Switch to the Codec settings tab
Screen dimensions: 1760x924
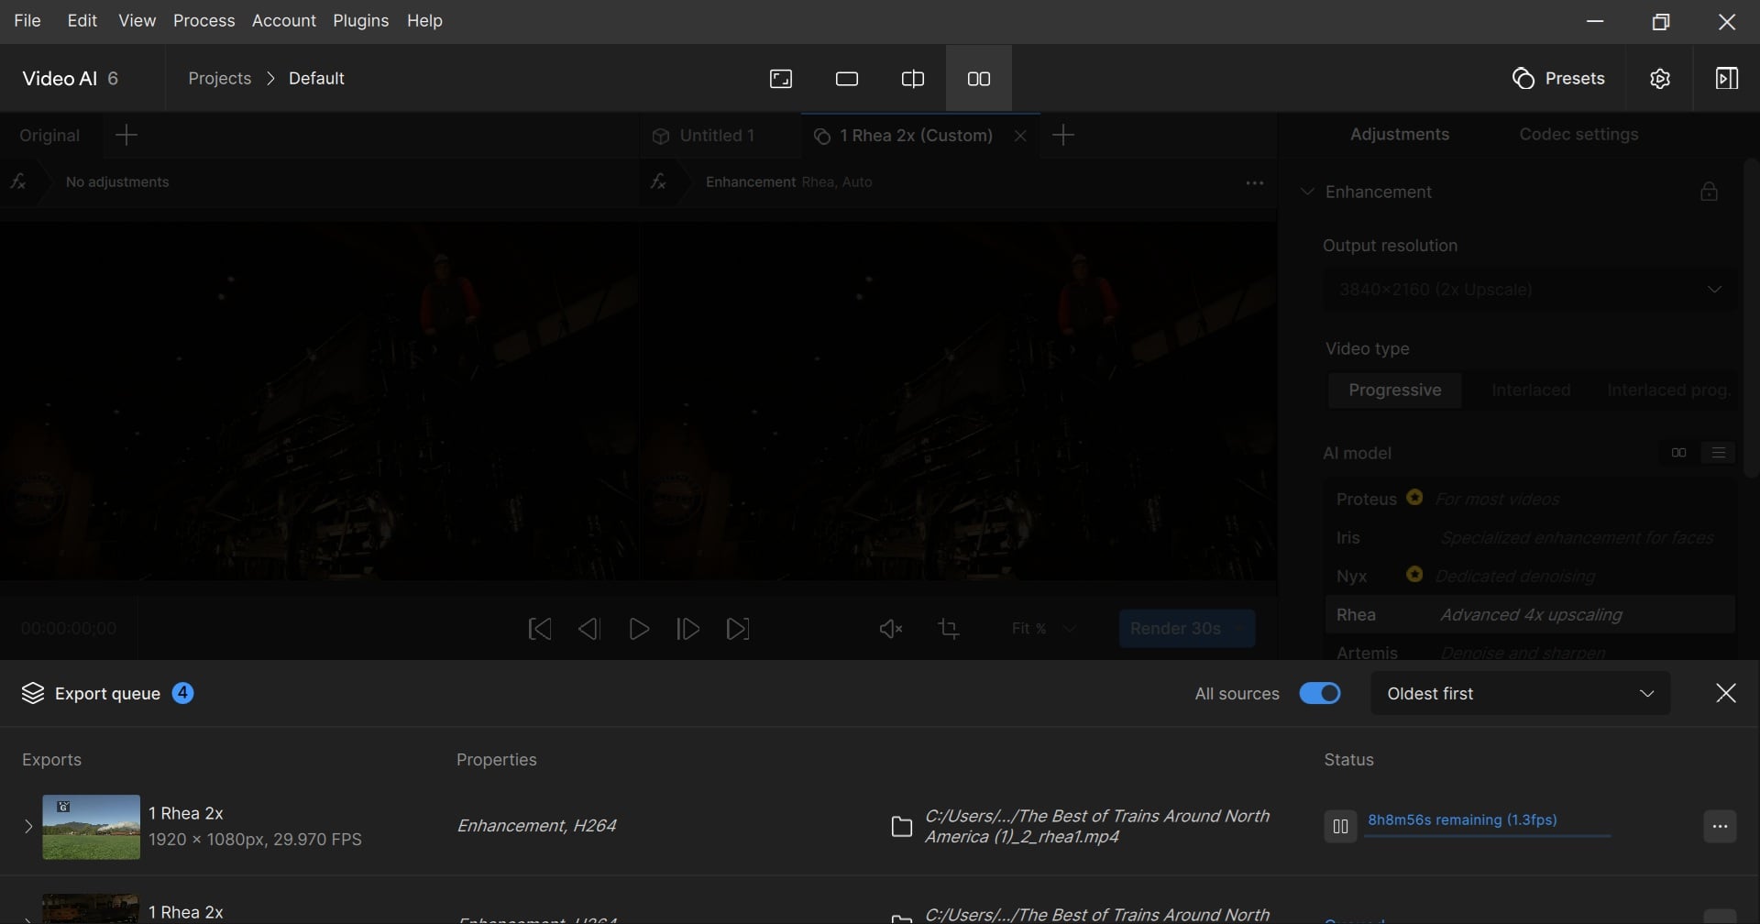point(1578,135)
